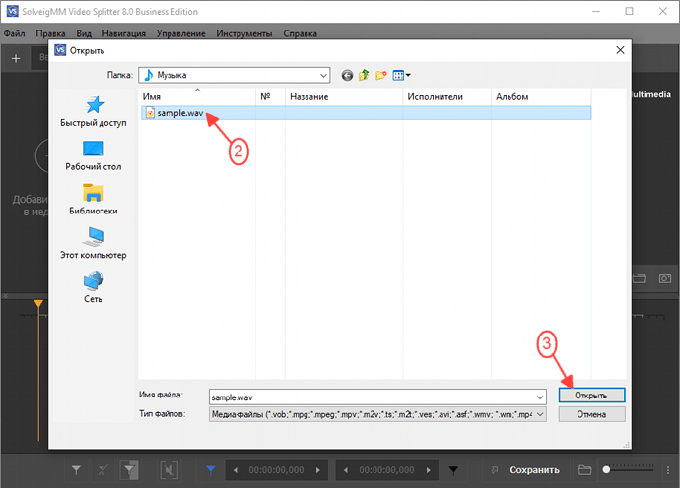Sort files by the № column
Image resolution: width=680 pixels, height=488 pixels.
click(x=270, y=97)
